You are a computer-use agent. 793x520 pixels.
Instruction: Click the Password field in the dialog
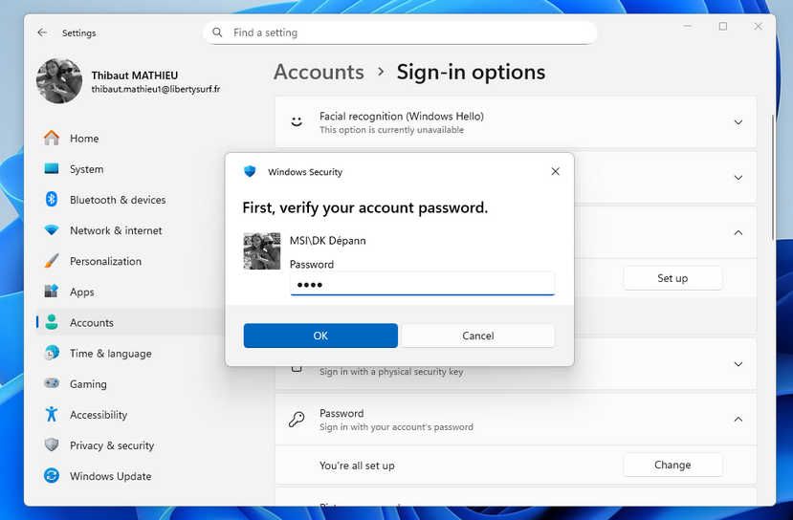click(x=422, y=284)
